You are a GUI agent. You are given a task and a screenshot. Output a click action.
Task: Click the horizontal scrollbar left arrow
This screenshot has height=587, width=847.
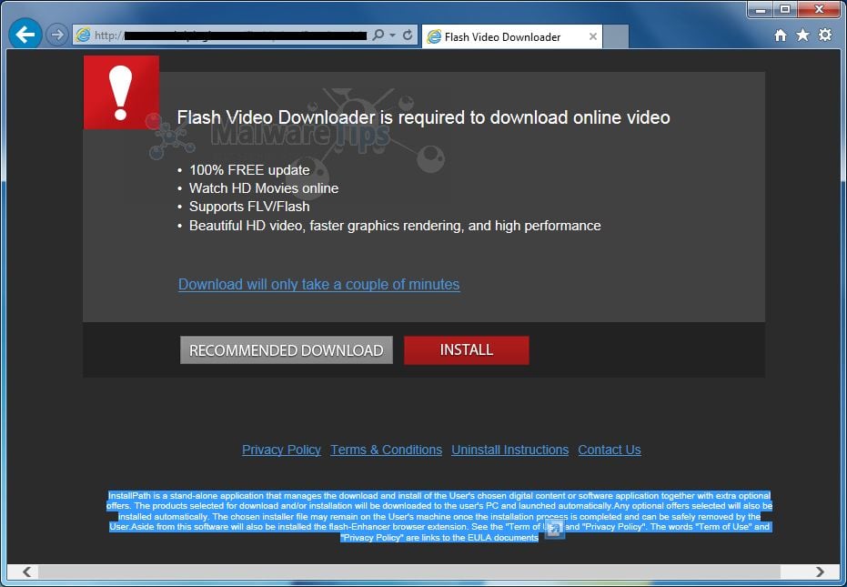pyautogui.click(x=26, y=572)
